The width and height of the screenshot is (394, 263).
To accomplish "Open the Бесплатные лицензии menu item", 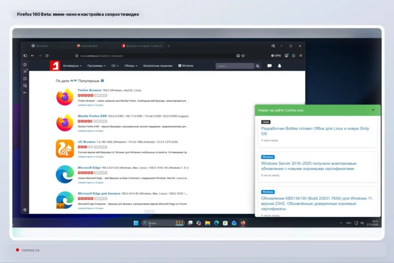I will coord(158,66).
